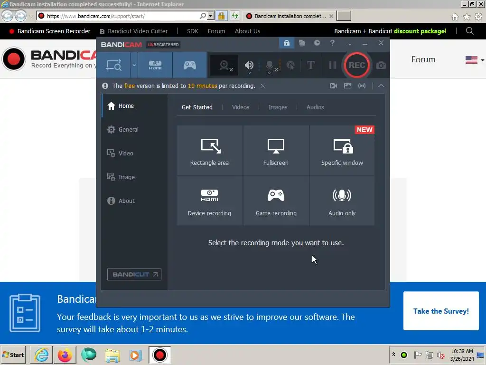Start recording with the REC button

tap(357, 65)
